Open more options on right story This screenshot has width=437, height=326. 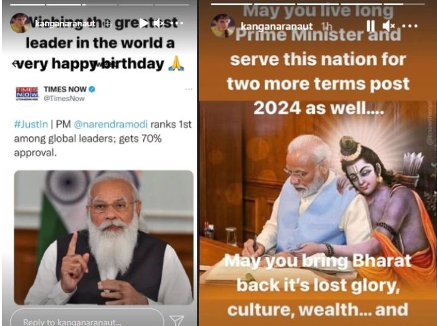(410, 26)
